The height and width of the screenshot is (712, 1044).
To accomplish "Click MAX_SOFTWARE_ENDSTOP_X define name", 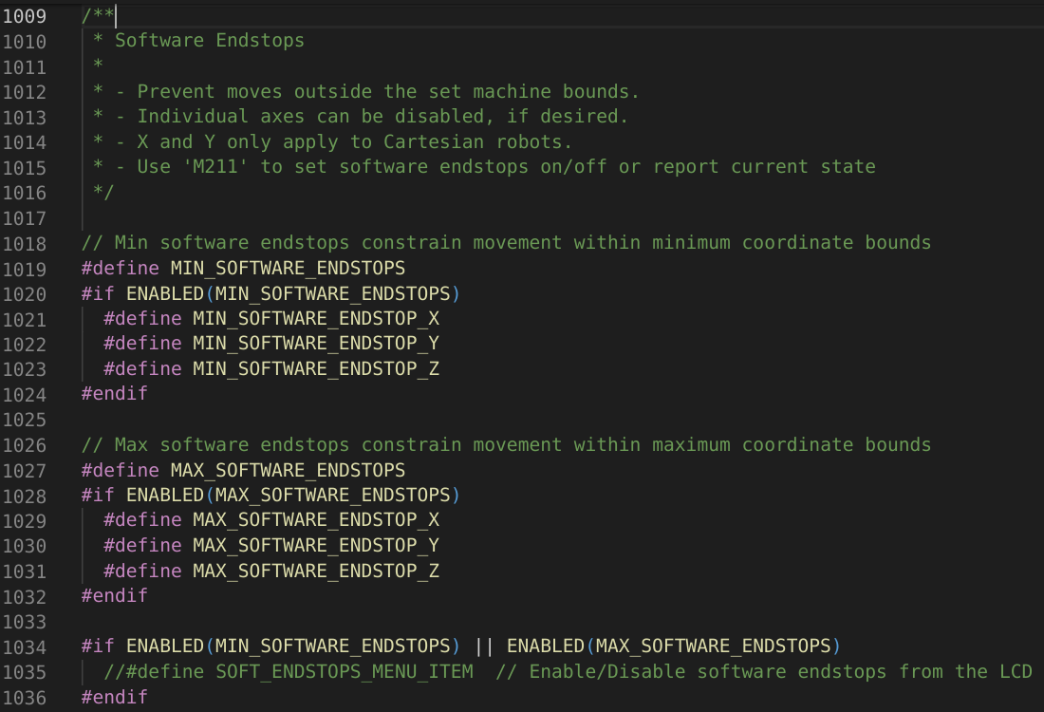I will pyautogui.click(x=315, y=520).
